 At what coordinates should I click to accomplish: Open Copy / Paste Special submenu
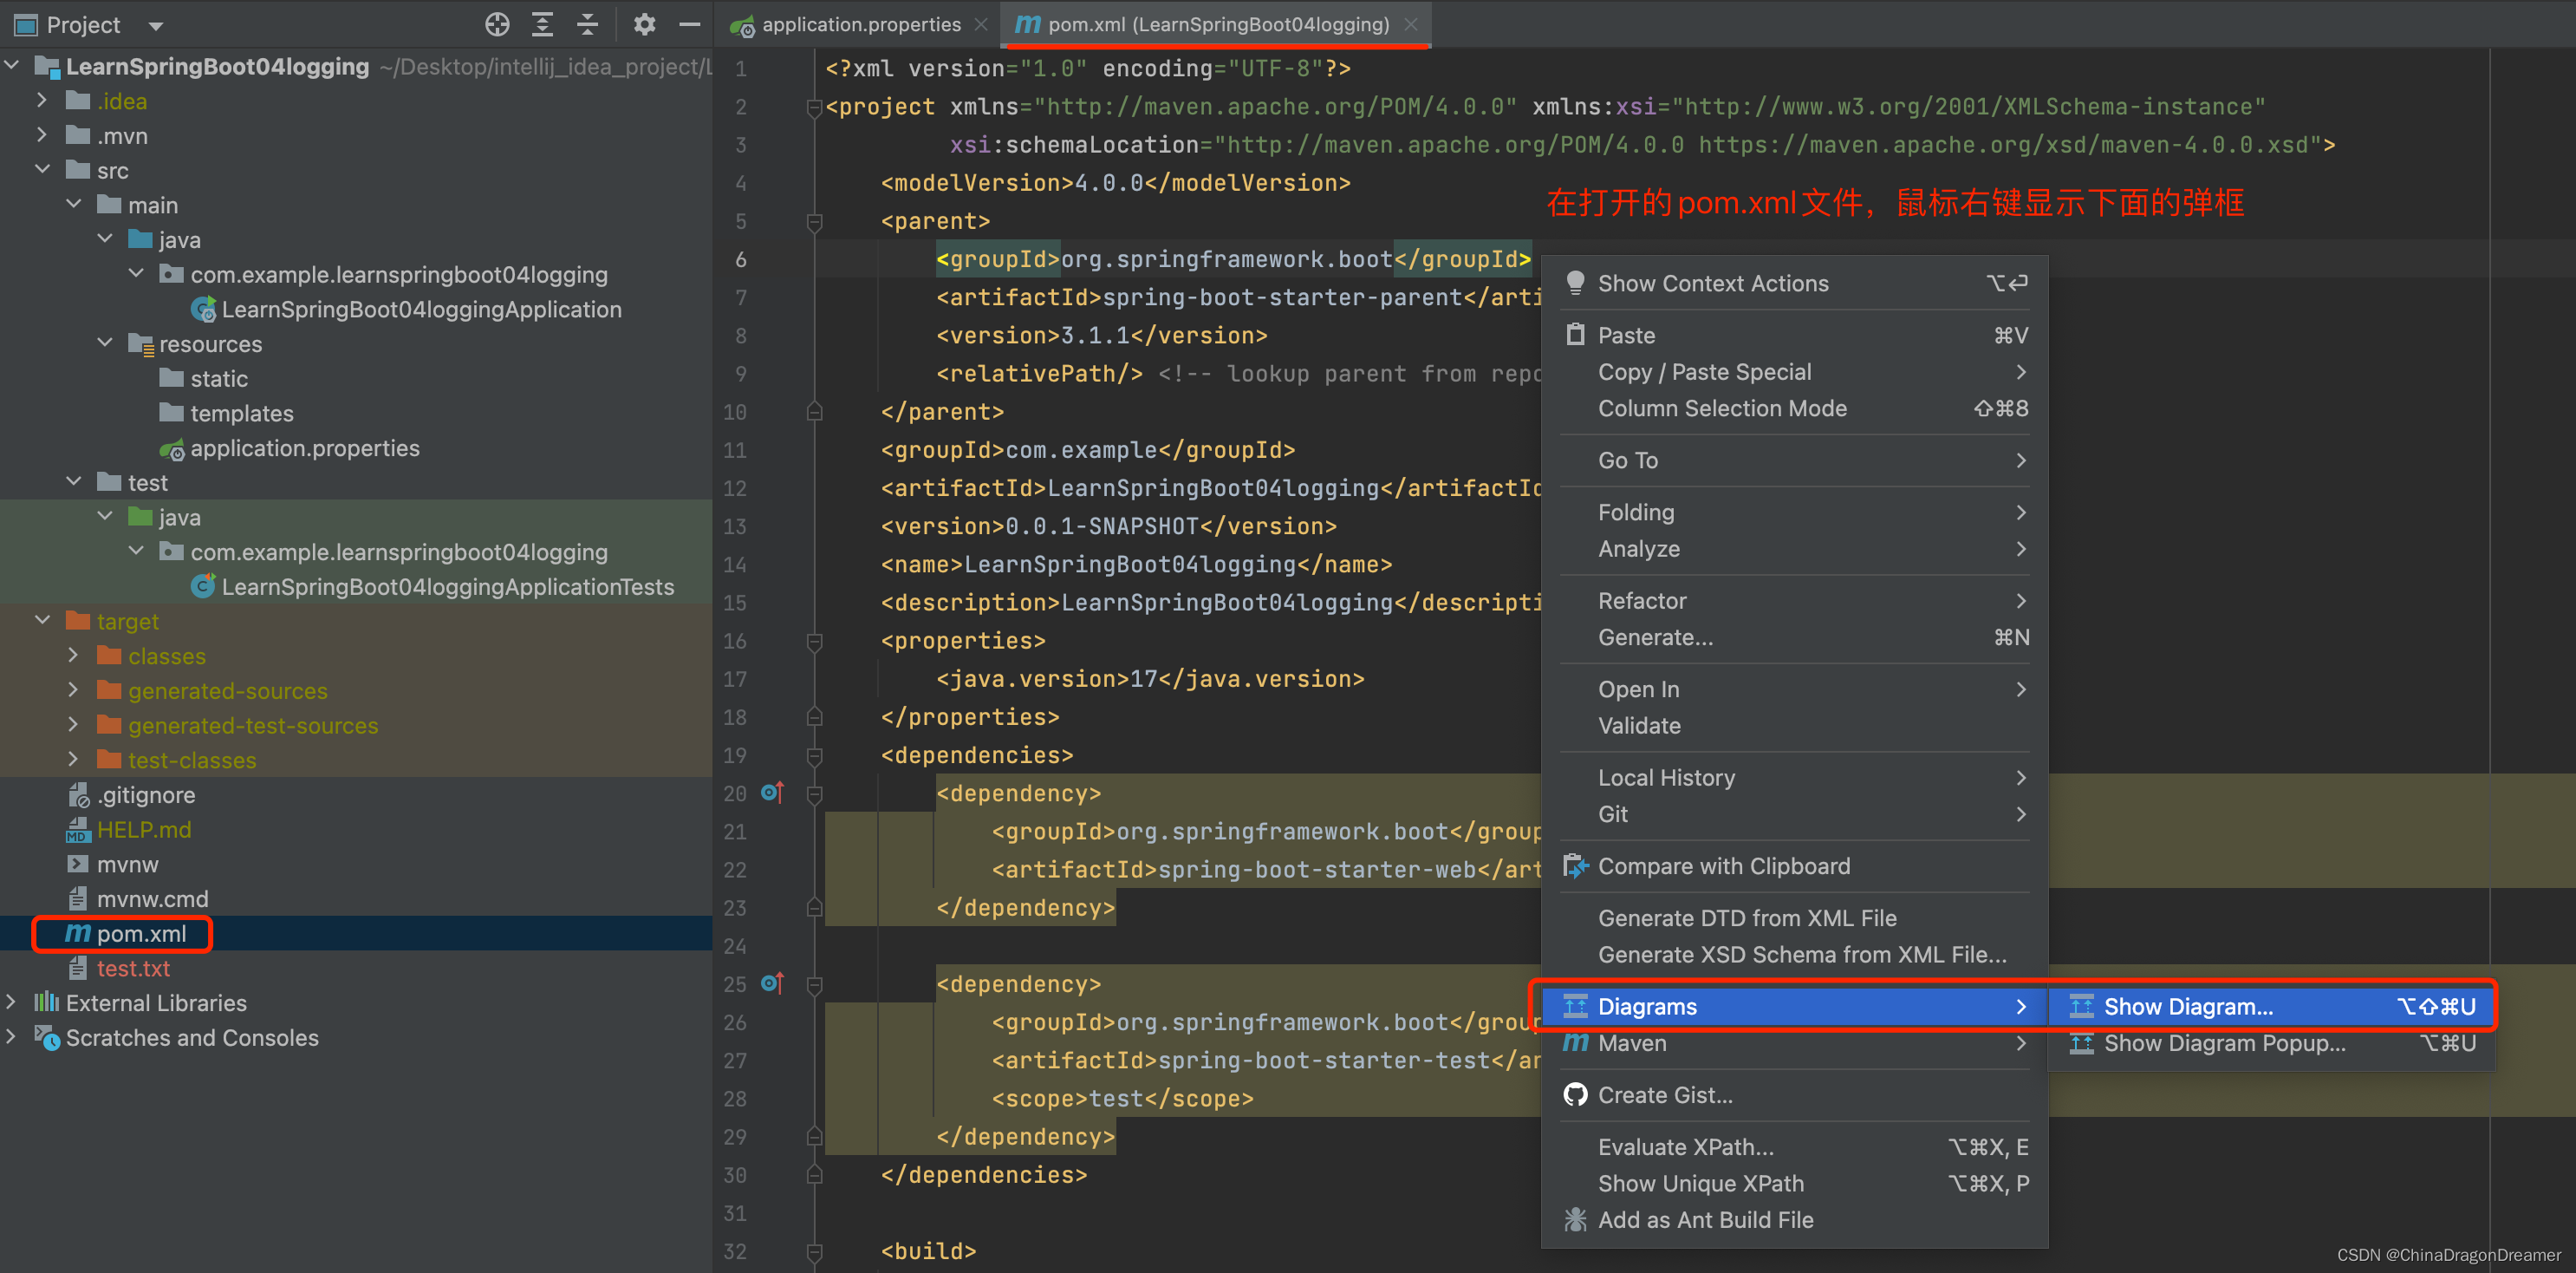click(x=1795, y=372)
